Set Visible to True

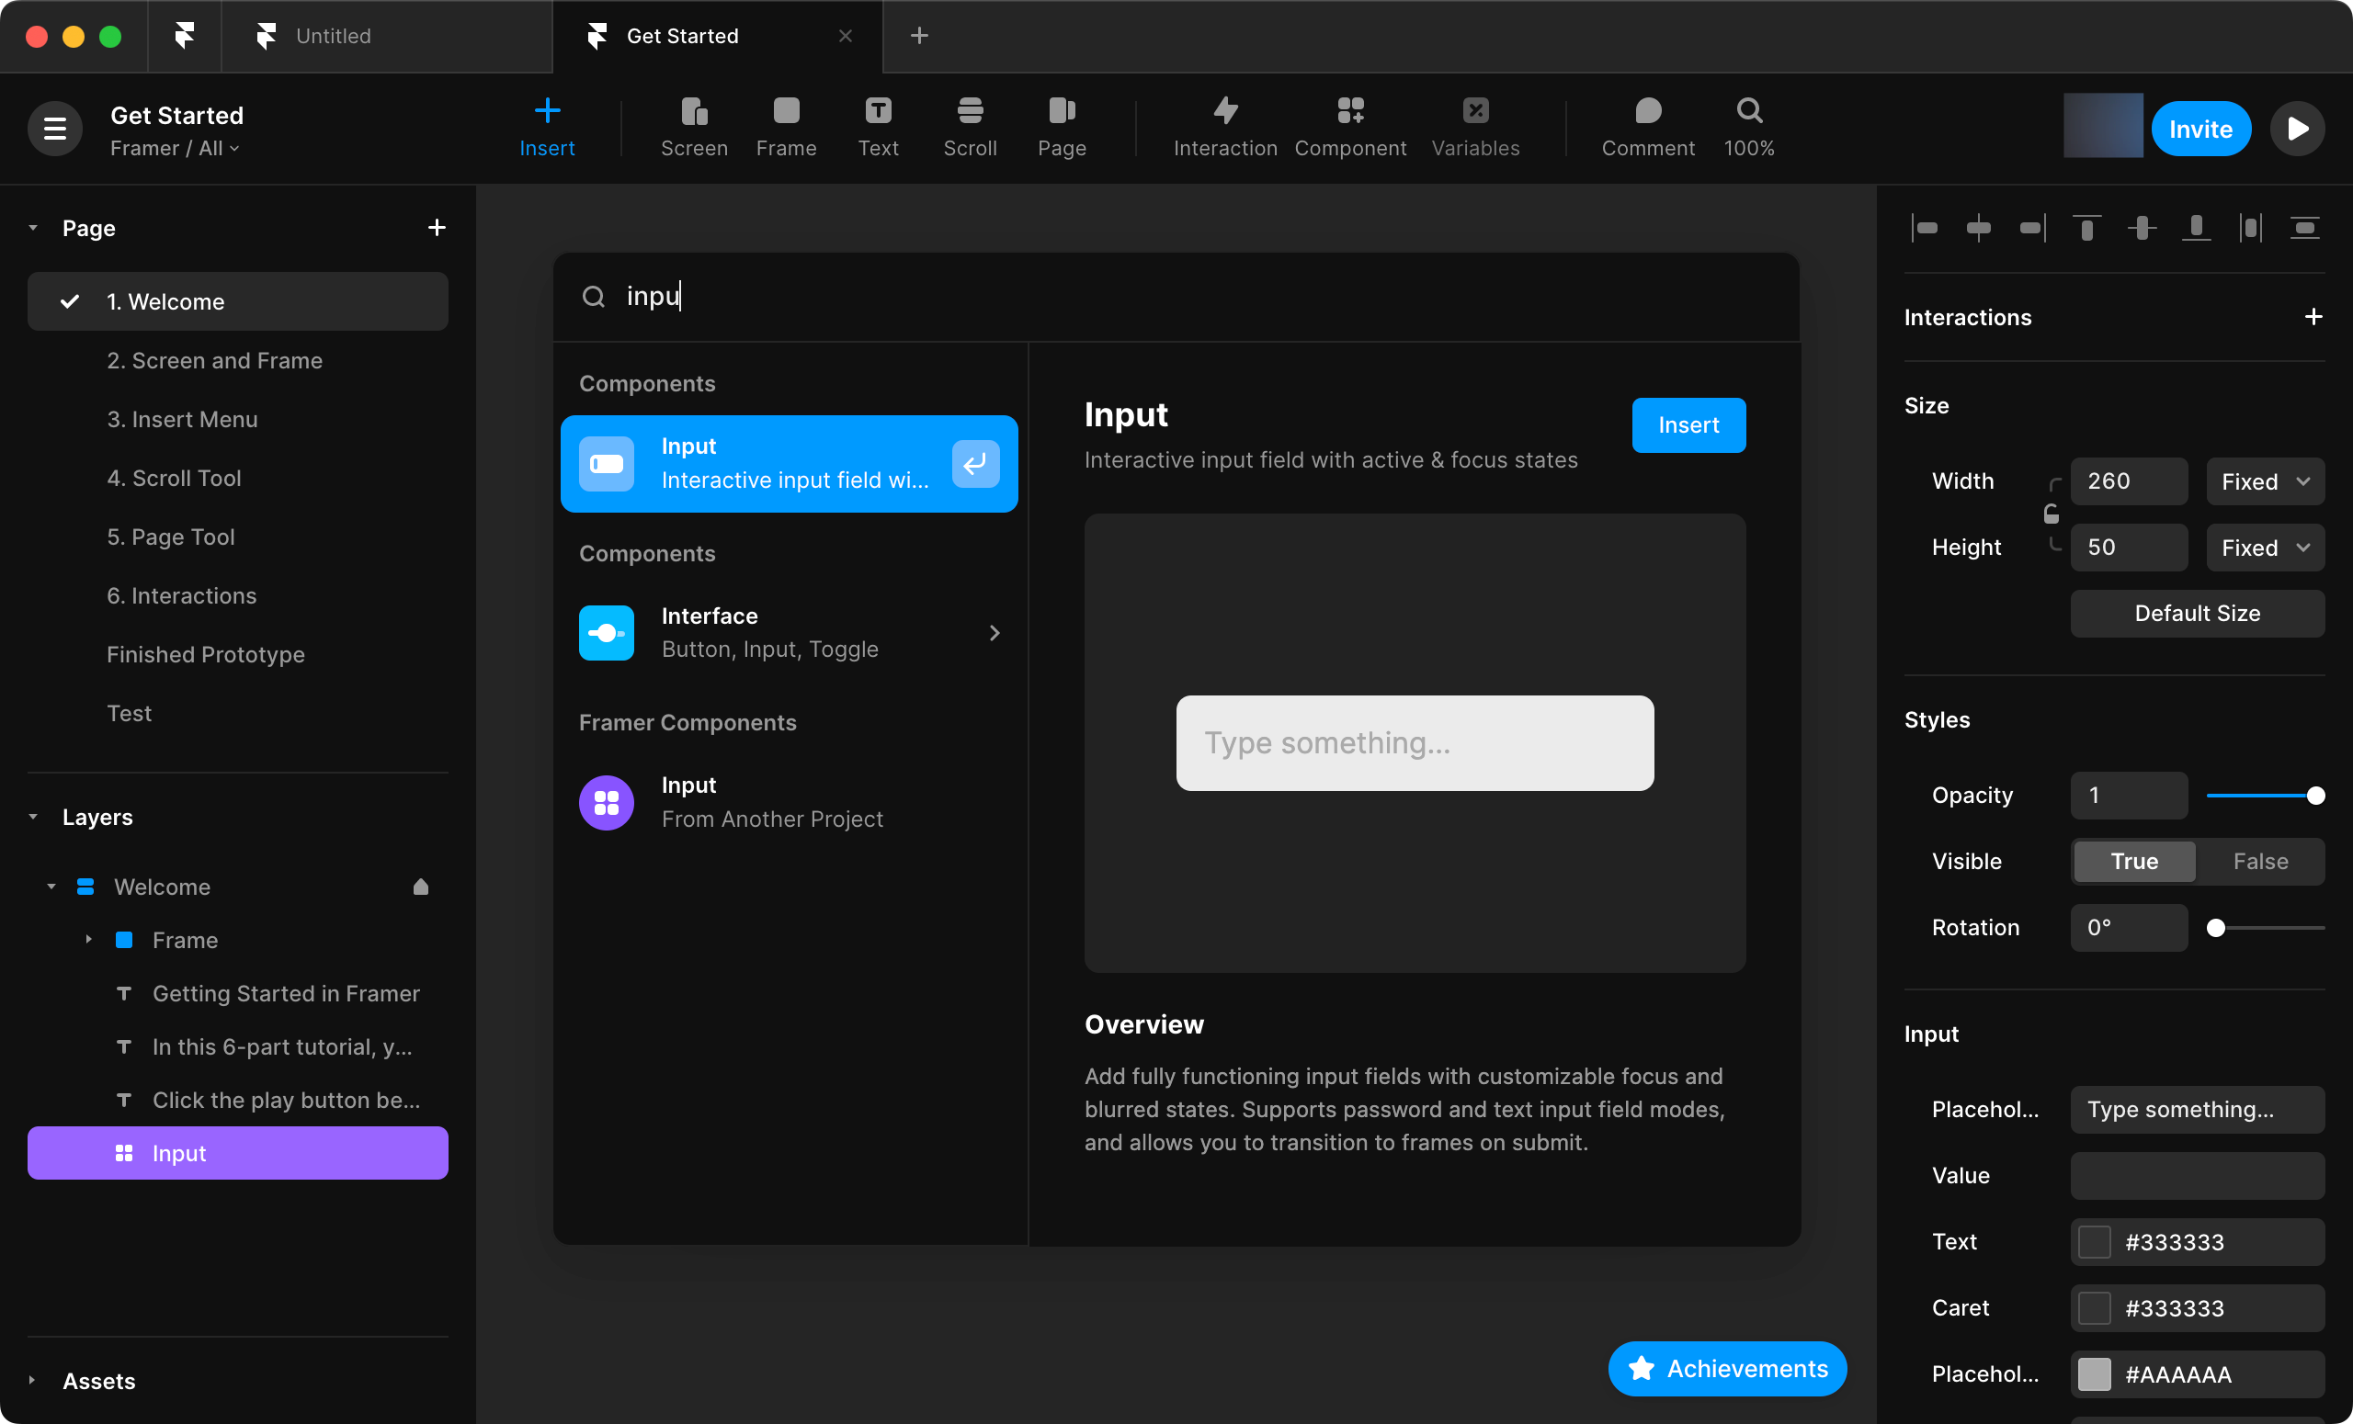[2134, 861]
